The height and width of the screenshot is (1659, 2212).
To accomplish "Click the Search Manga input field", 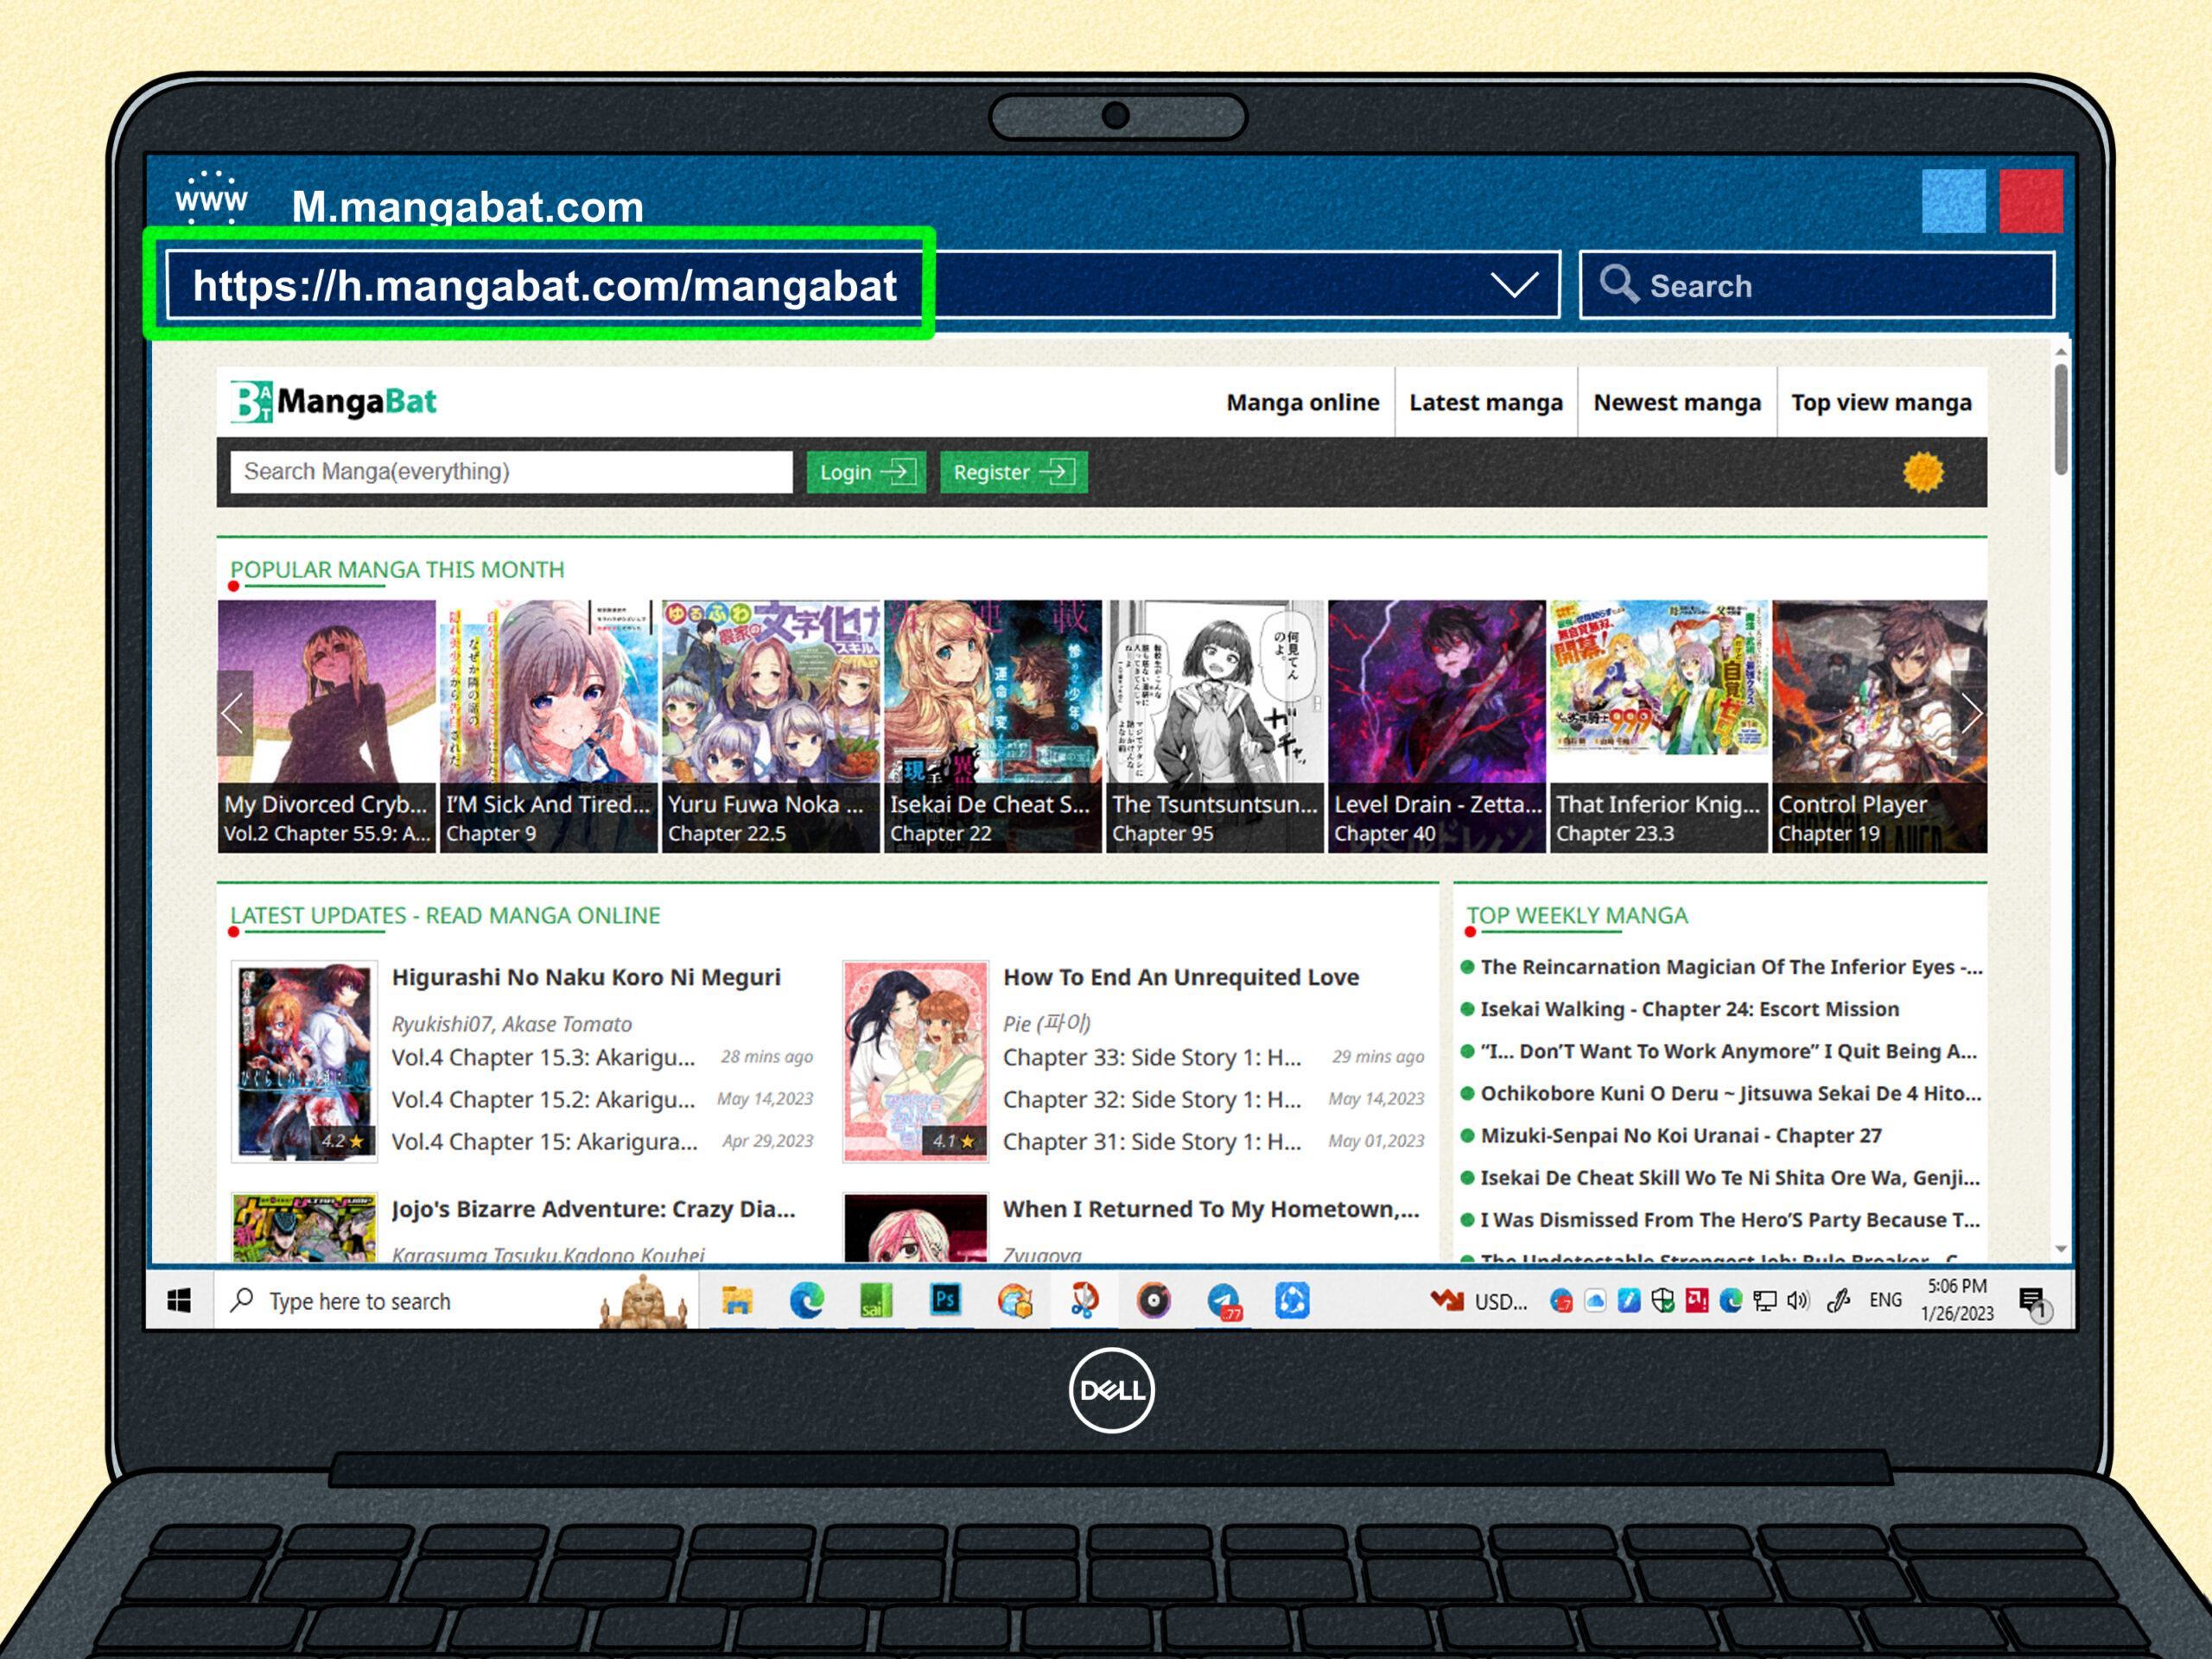I will 514,471.
